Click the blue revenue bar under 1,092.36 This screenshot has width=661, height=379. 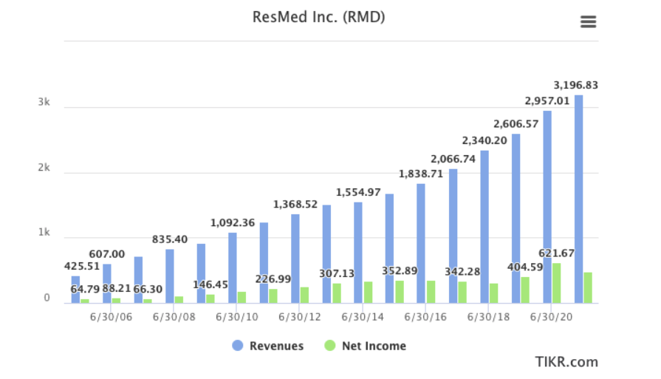[x=233, y=267]
